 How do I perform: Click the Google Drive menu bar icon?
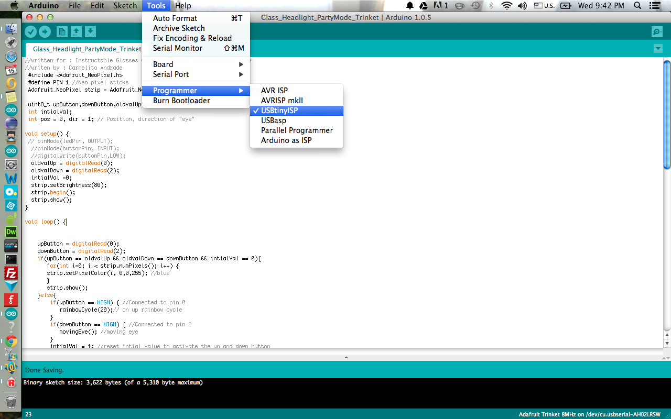(x=423, y=6)
